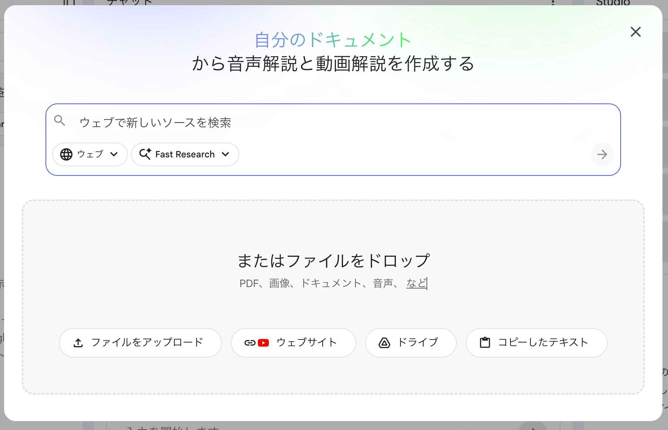Focus the ウェブで新しいソースを検索 search field
668x430 pixels.
pyautogui.click(x=333, y=122)
